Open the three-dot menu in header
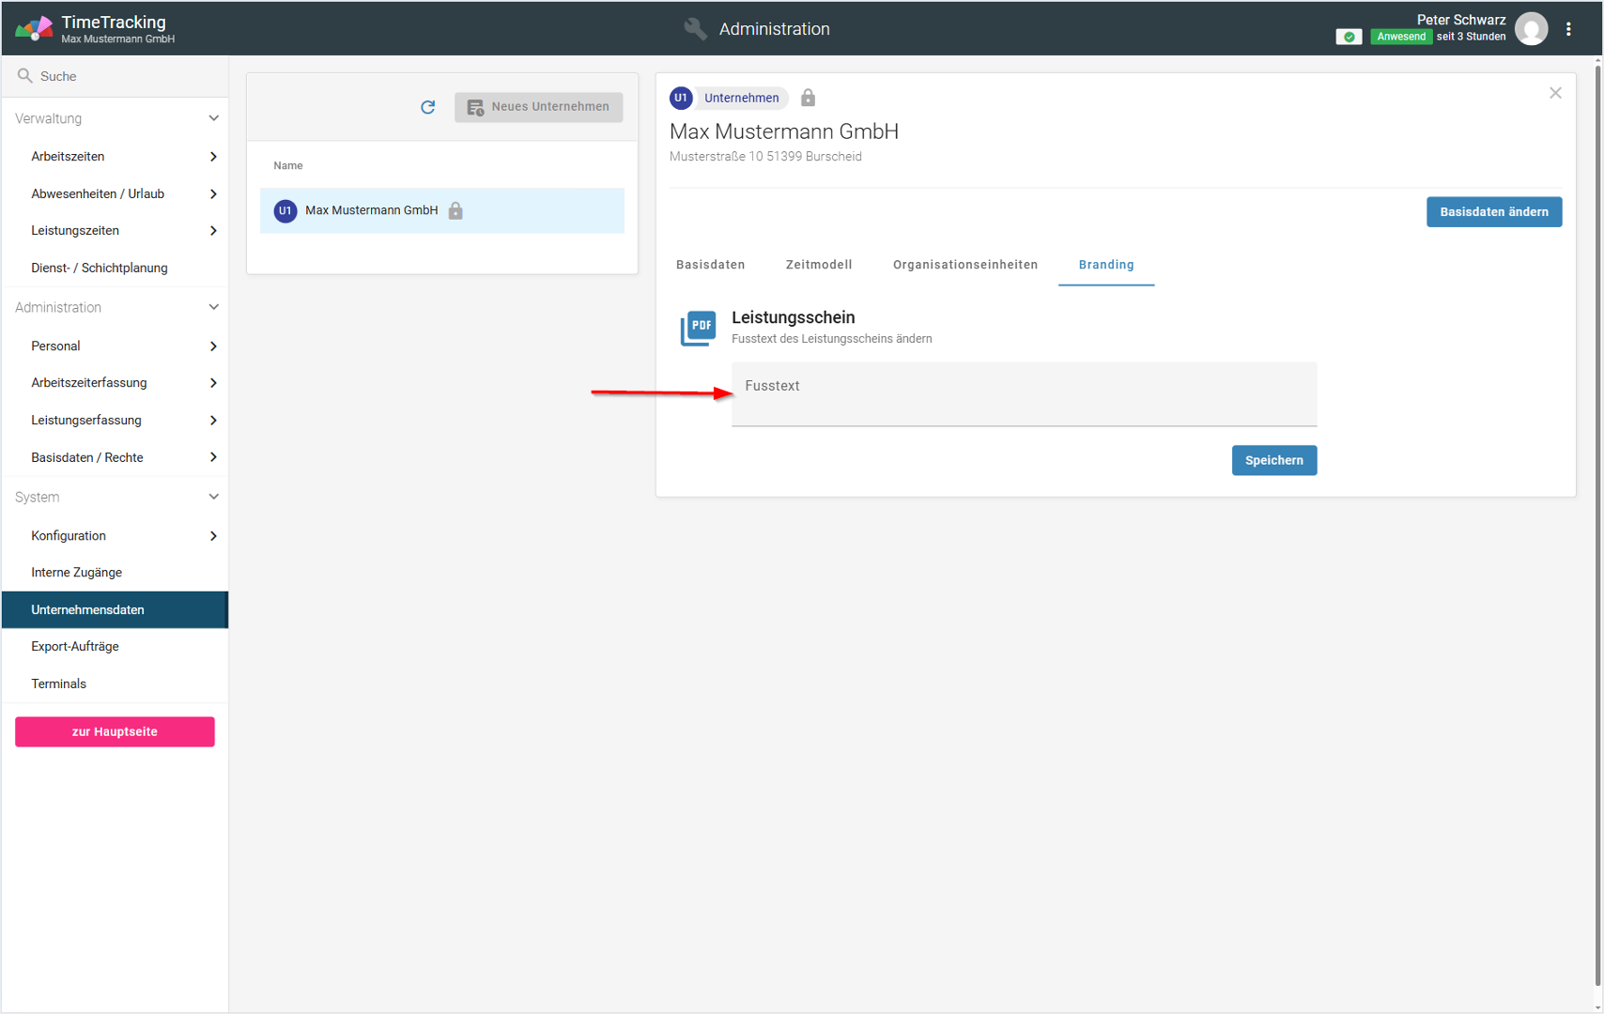 pos(1568,29)
